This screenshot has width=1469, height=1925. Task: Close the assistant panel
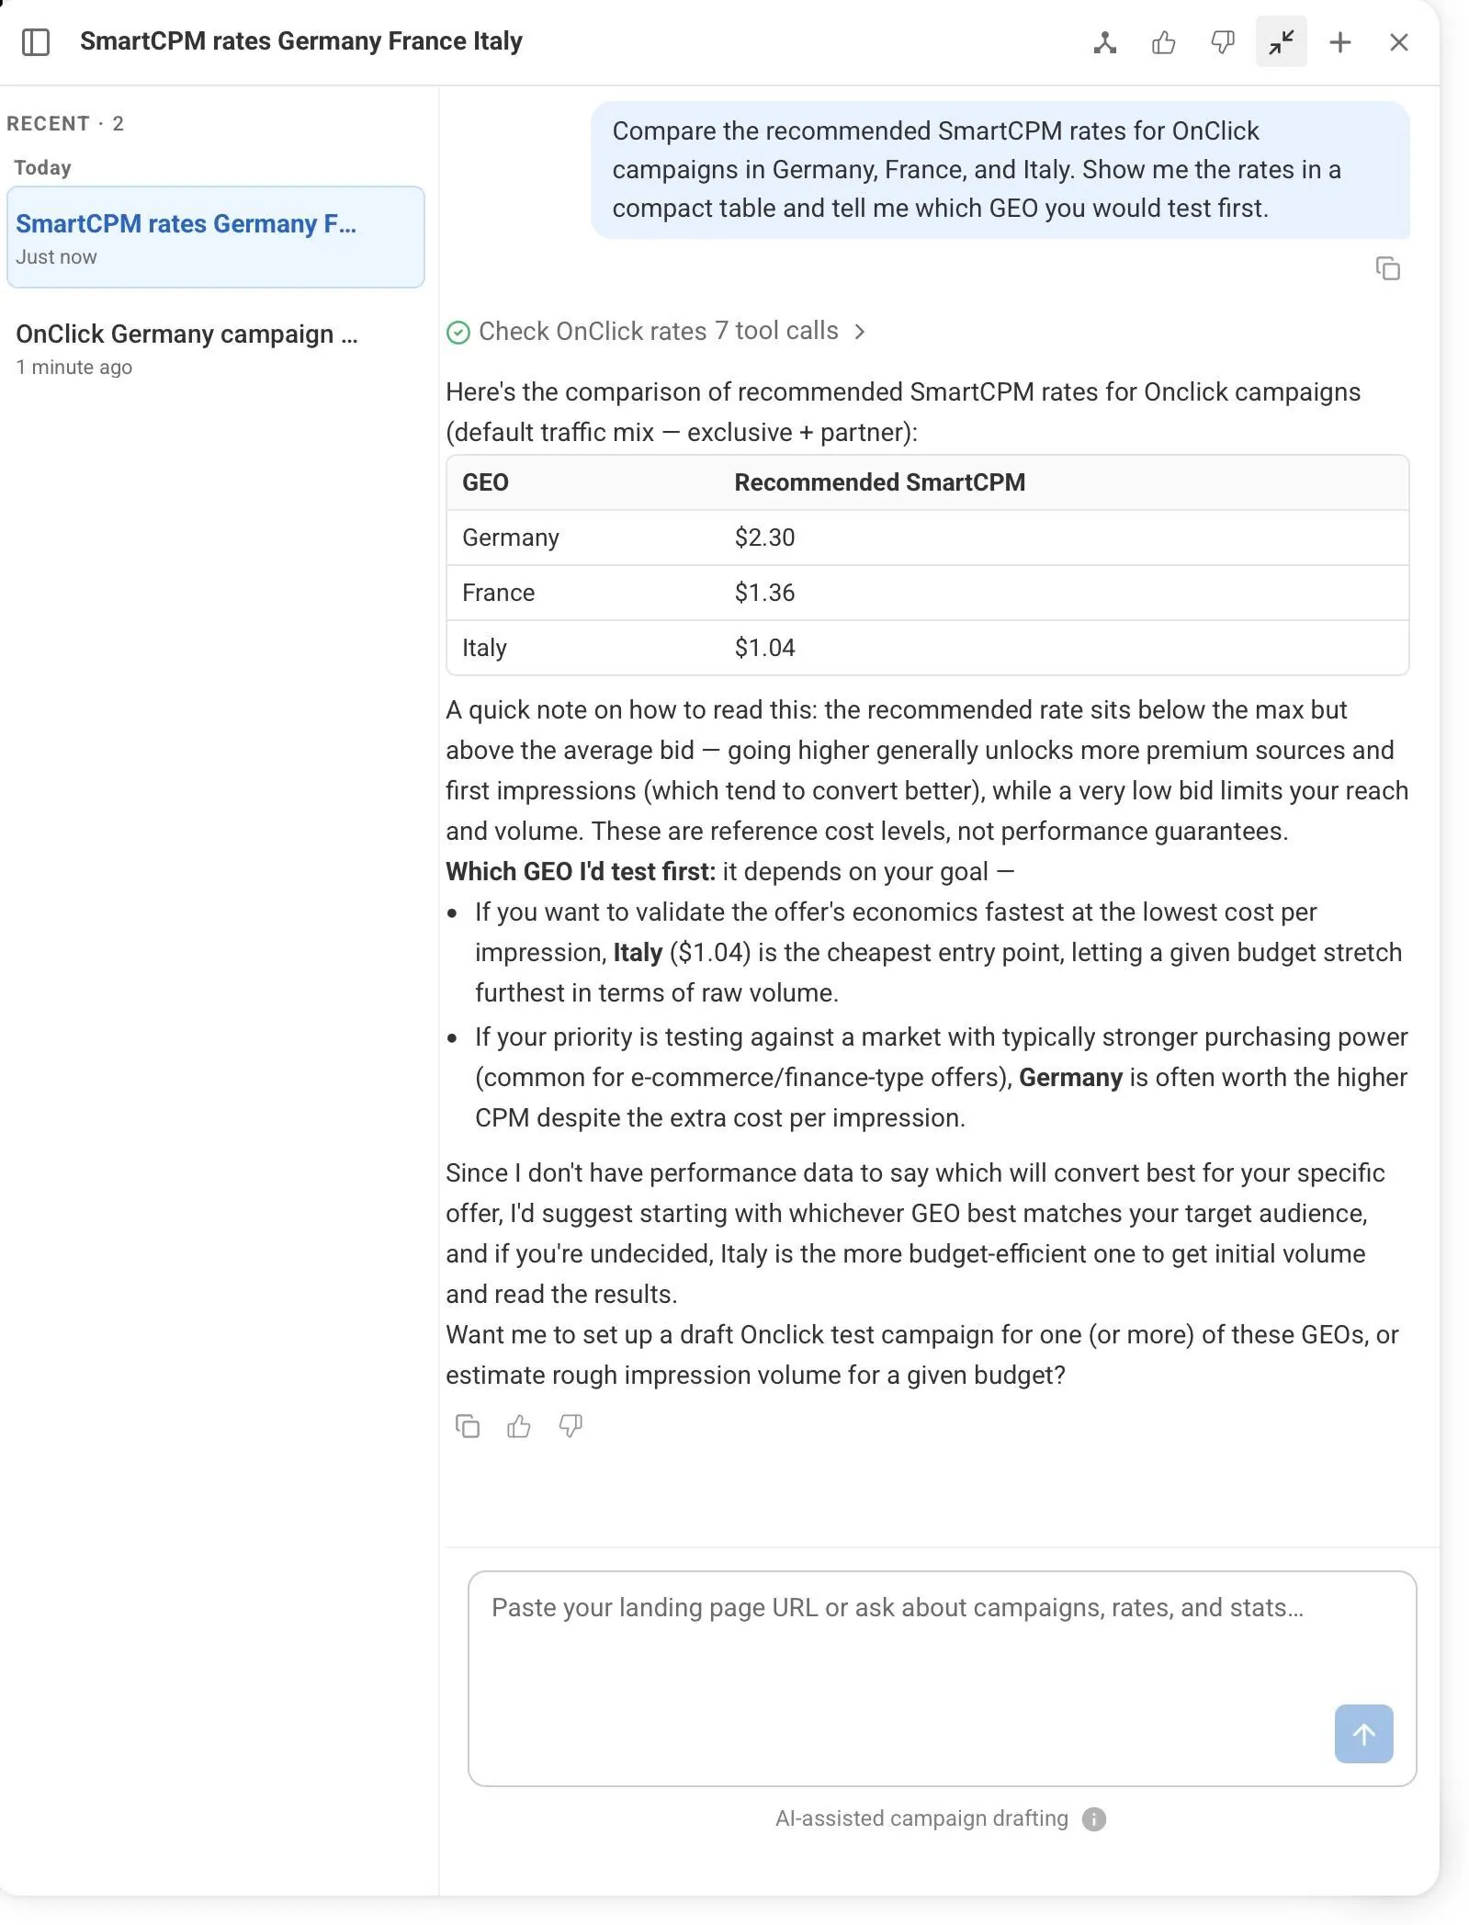(x=1399, y=42)
